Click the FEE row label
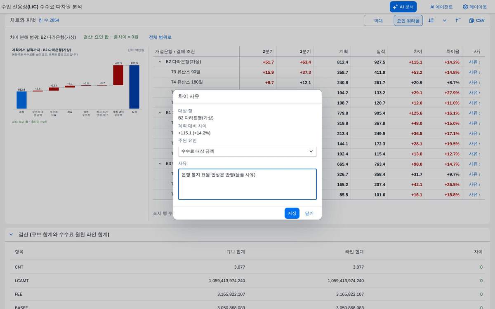 [x=19, y=294]
